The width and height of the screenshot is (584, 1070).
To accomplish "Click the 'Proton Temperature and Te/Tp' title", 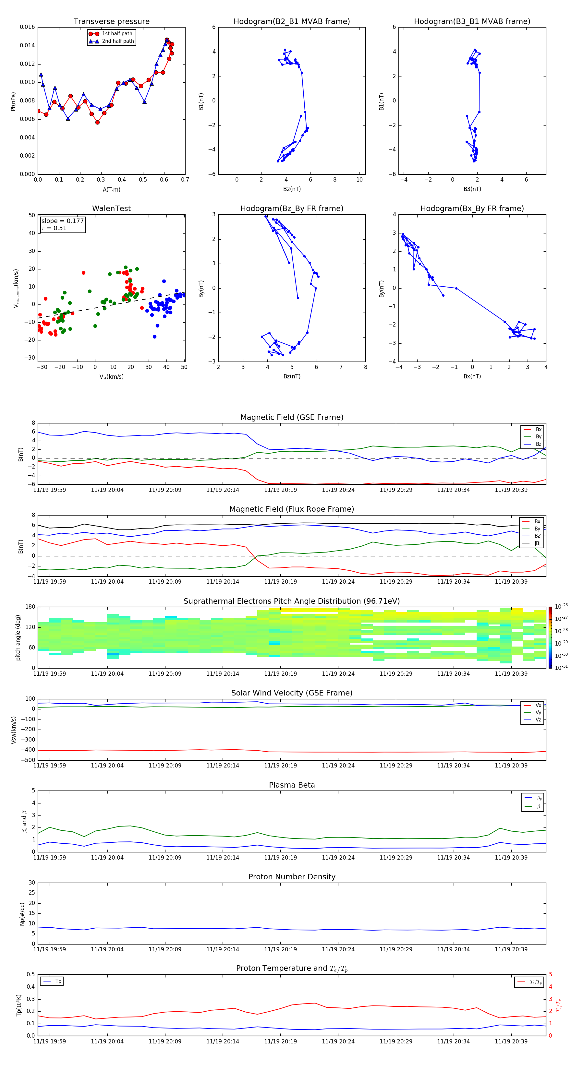I will (x=292, y=969).
